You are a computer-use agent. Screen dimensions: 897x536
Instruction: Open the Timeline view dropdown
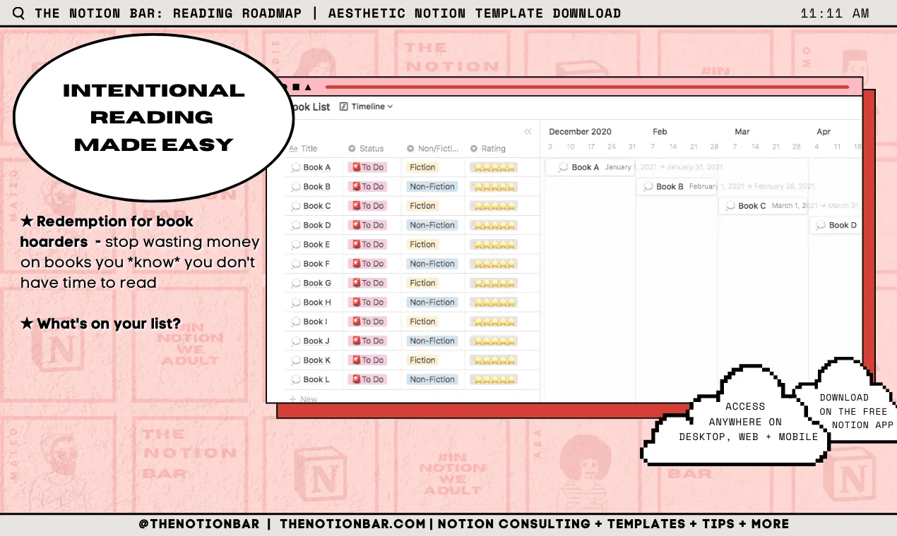[366, 106]
